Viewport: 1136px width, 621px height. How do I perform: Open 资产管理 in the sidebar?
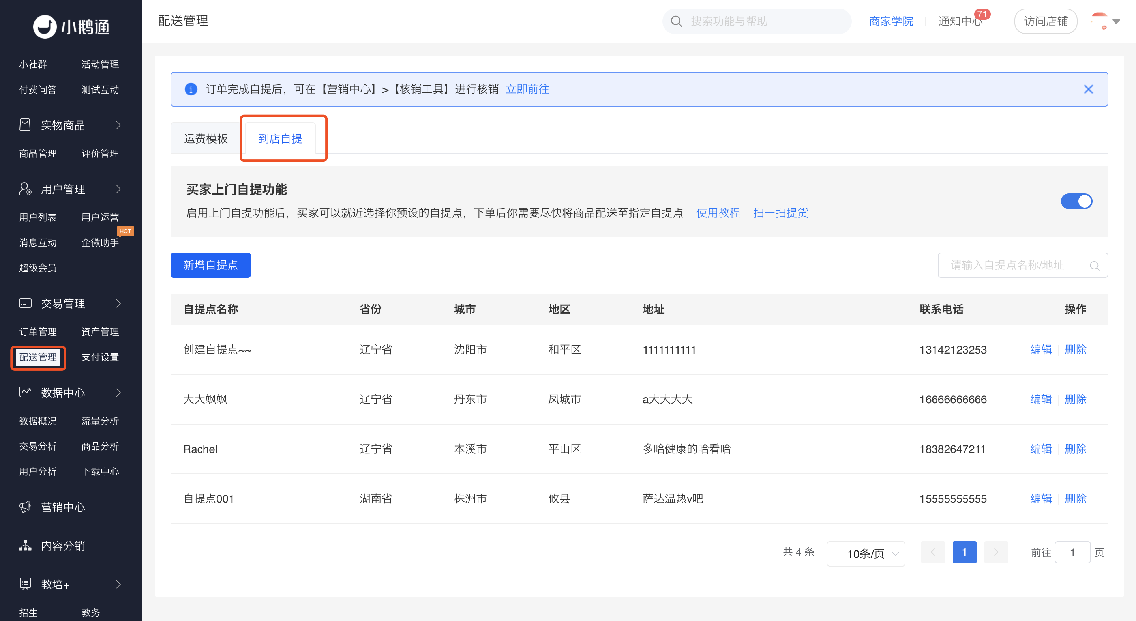pyautogui.click(x=100, y=331)
